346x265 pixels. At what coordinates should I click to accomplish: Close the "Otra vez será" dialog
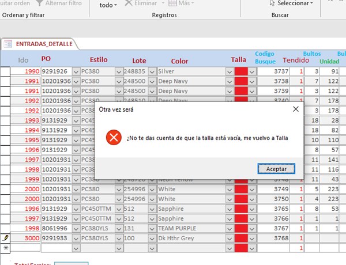(x=295, y=109)
